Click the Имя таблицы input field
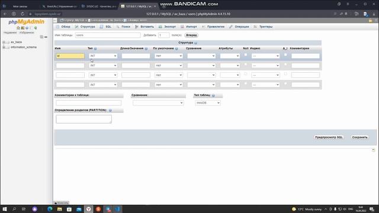This screenshot has width=379, height=213. pos(108,35)
